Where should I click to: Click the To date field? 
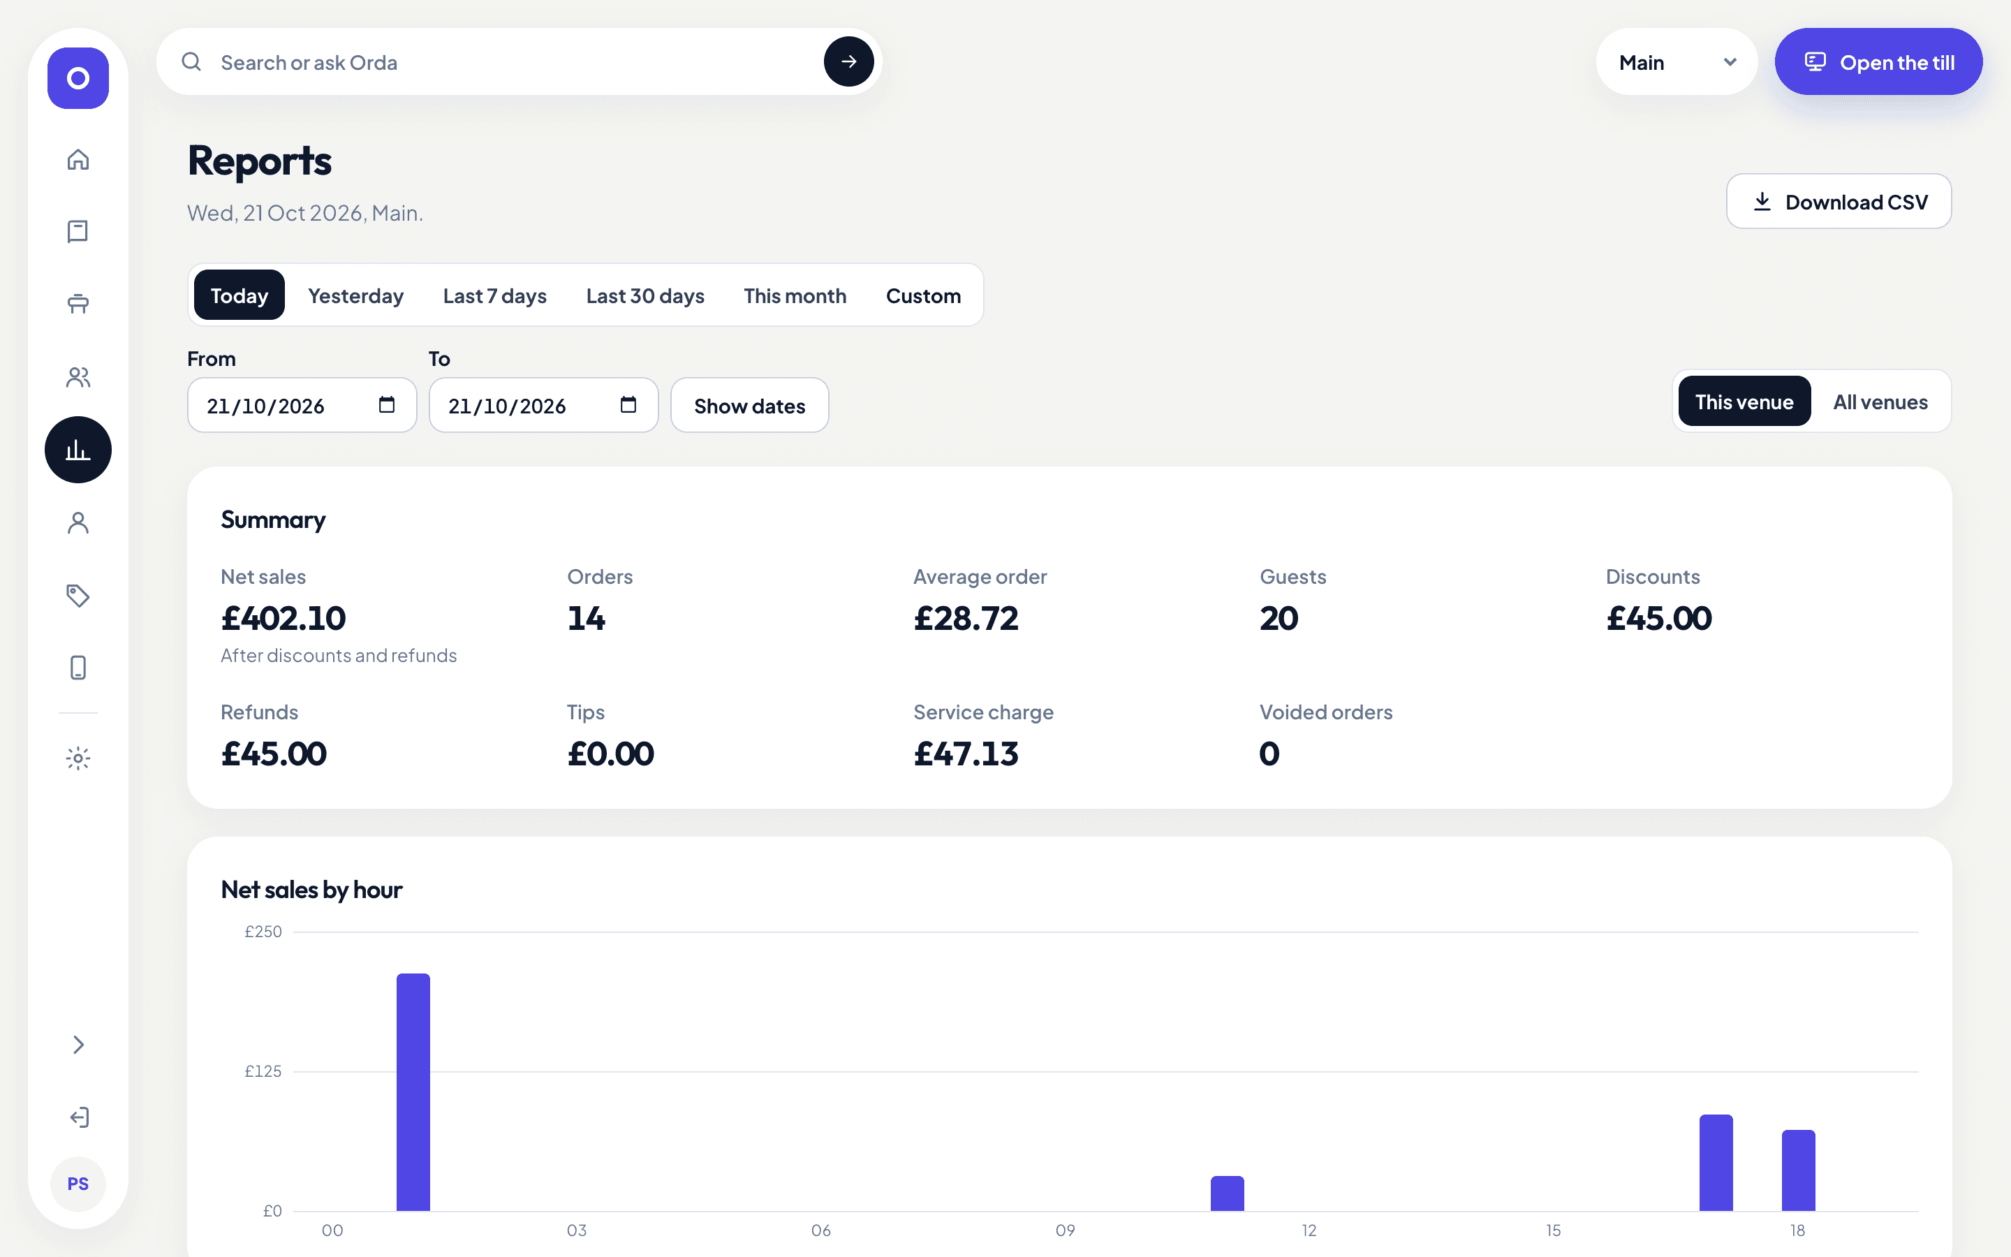coord(543,406)
